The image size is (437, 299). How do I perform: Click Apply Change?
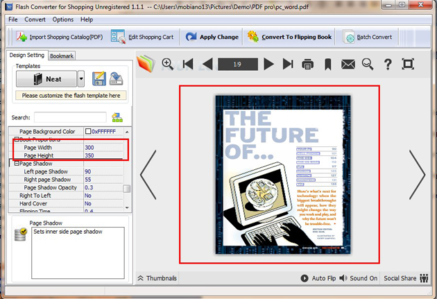pos(212,37)
